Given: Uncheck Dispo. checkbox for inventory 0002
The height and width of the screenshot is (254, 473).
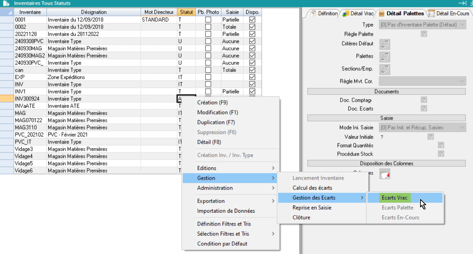Looking at the screenshot, I should 252,27.
